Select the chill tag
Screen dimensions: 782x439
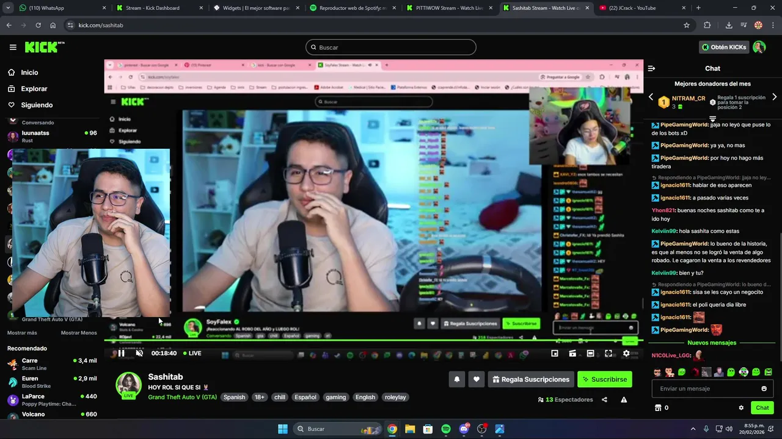tap(280, 397)
